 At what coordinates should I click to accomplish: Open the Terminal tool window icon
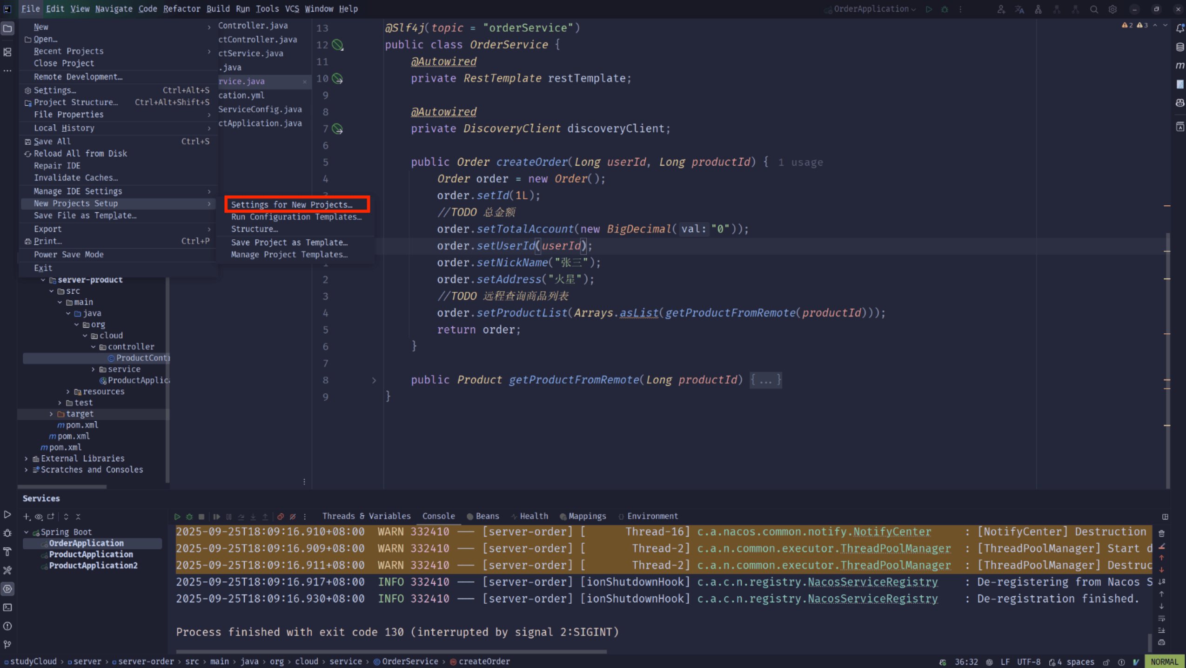coord(7,607)
